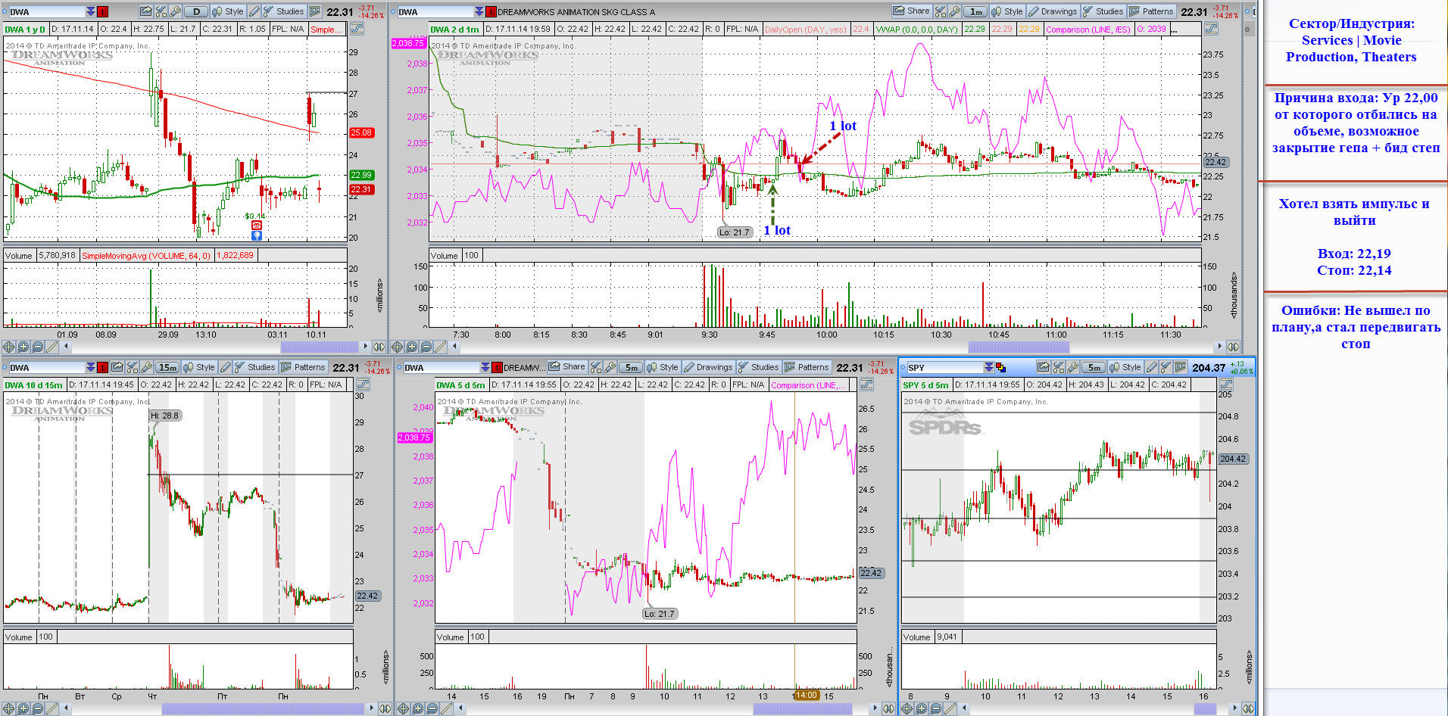Click wrench settings icon on DWA 1m chart
This screenshot has height=716, width=1448.
coord(954,11)
